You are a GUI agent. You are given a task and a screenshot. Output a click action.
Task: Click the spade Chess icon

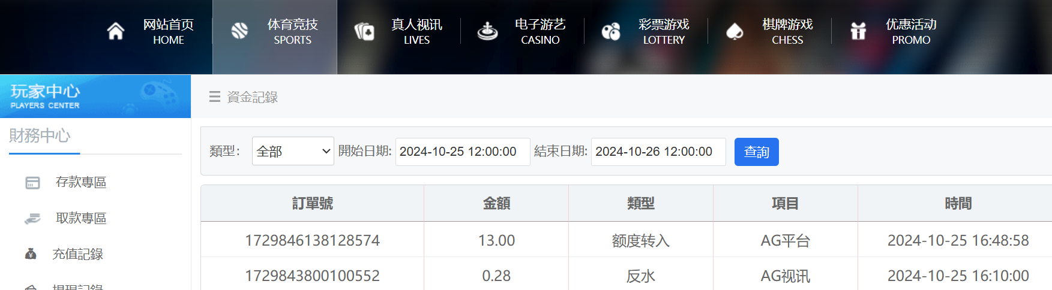pyautogui.click(x=735, y=31)
